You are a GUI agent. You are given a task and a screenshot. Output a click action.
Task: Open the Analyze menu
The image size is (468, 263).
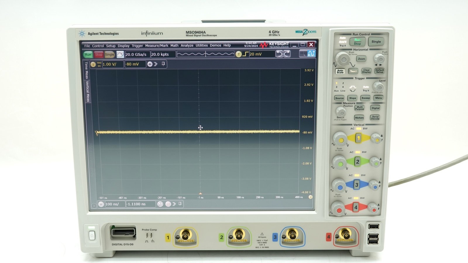point(187,46)
